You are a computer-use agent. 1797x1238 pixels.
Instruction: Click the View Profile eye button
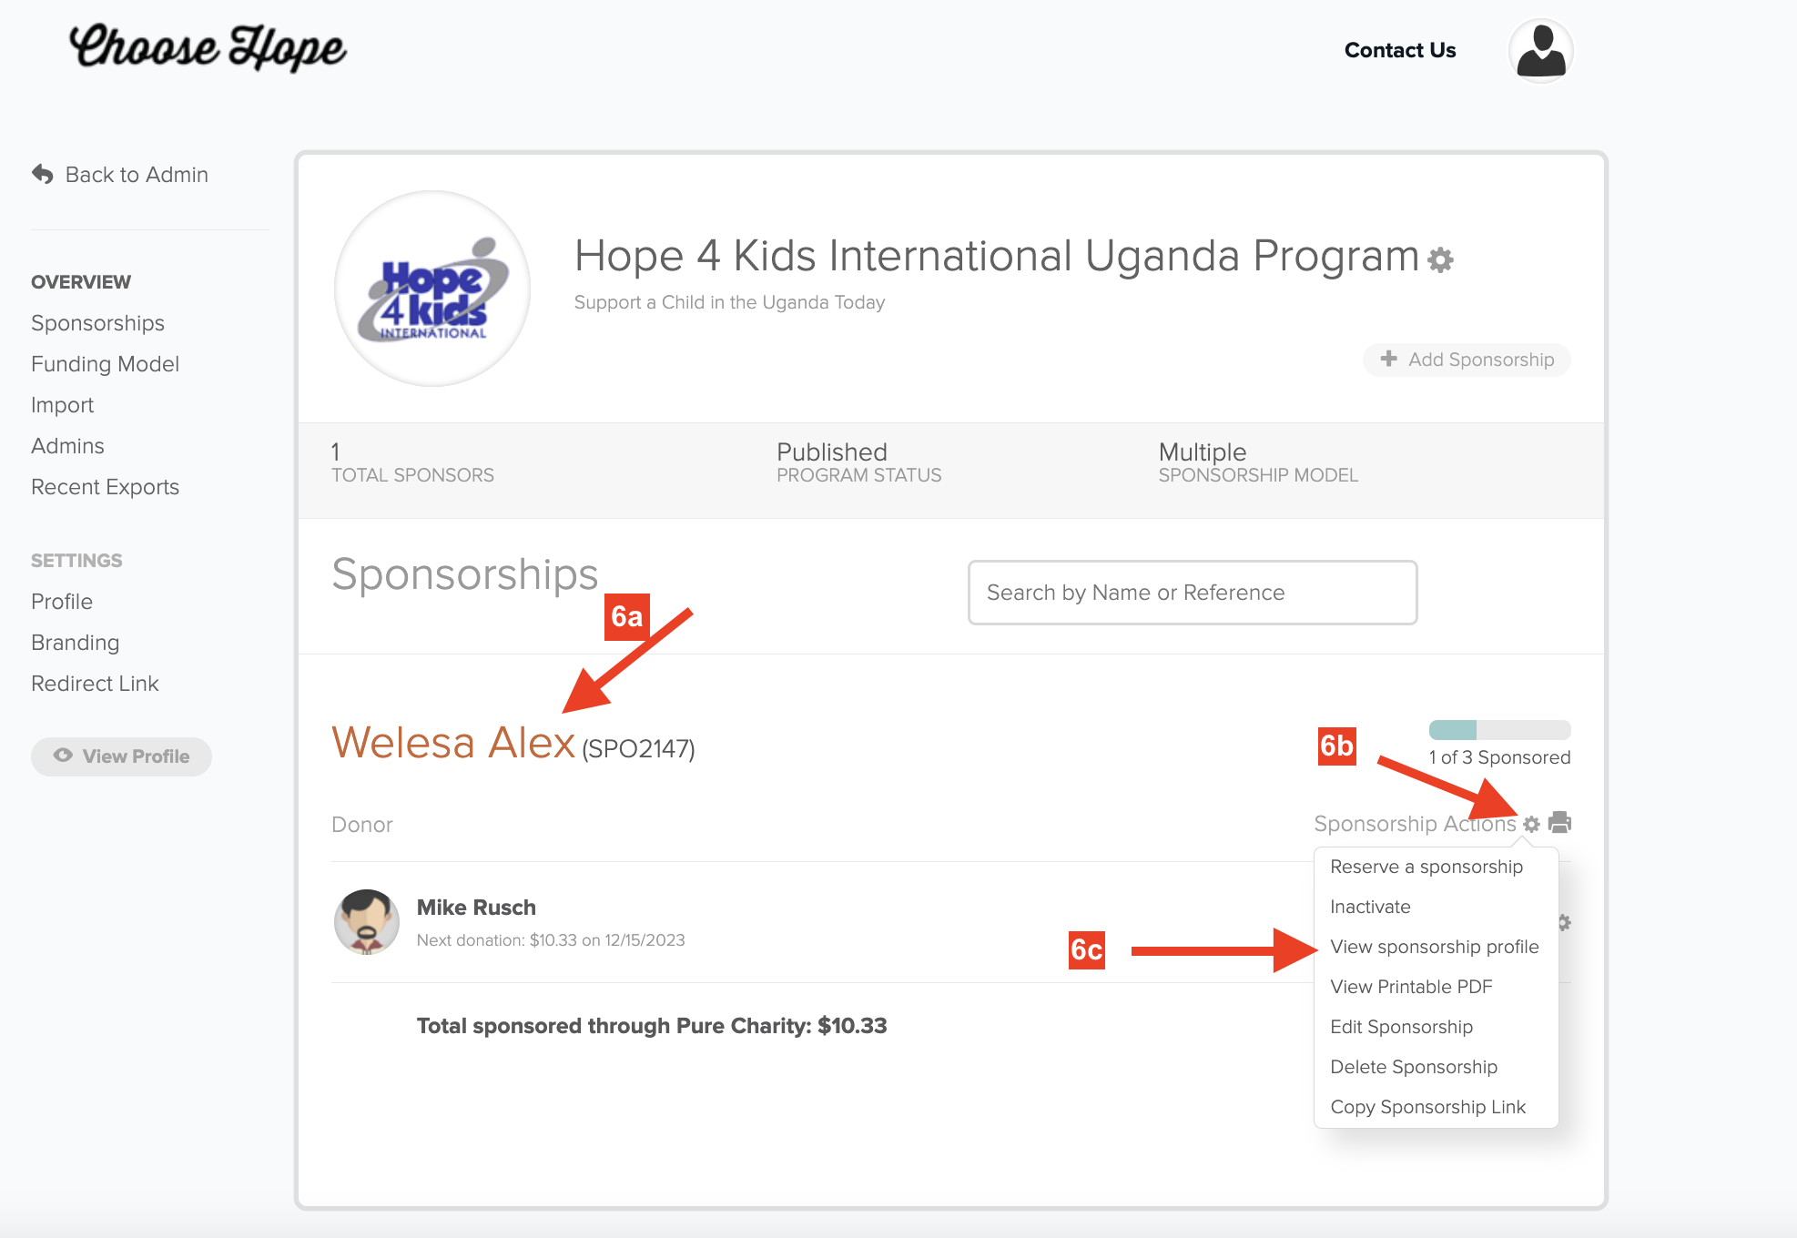[x=121, y=756]
